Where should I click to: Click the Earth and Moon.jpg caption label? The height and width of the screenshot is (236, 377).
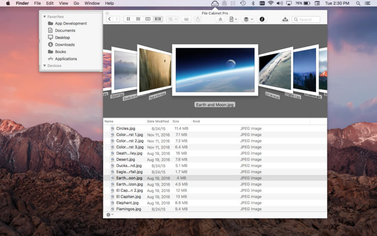(x=215, y=105)
